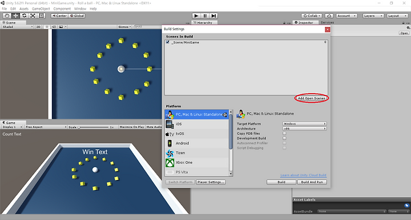Enable Development Build checkbox

[284, 138]
